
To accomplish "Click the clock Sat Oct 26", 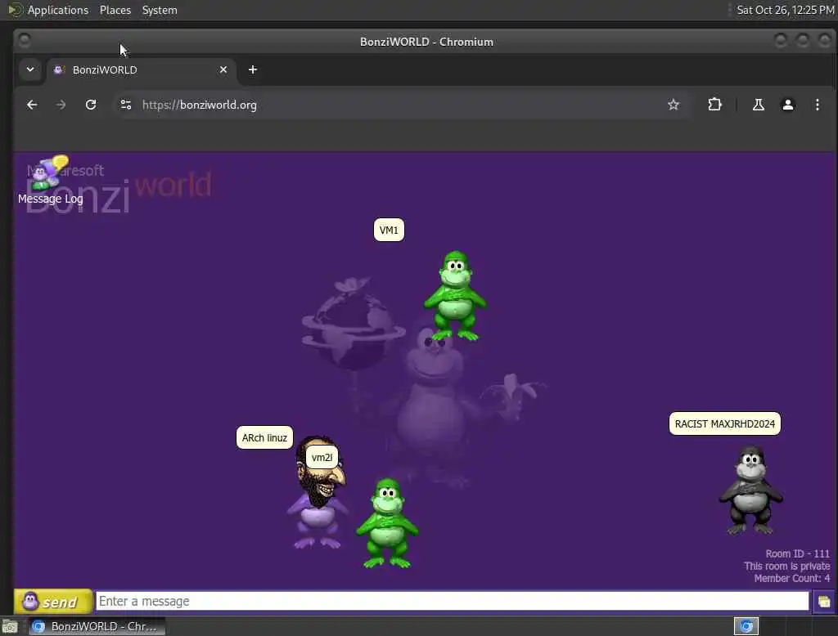I will [785, 10].
